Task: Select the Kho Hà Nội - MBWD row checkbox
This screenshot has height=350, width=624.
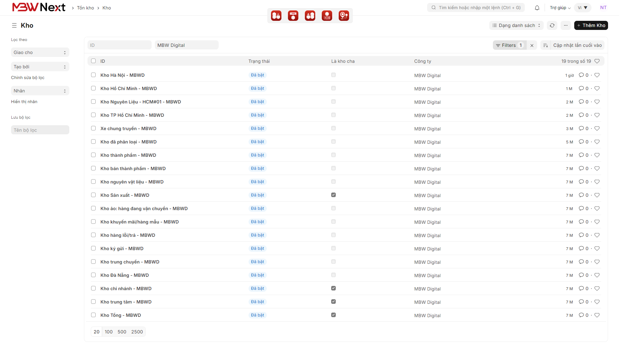Action: pos(93,75)
